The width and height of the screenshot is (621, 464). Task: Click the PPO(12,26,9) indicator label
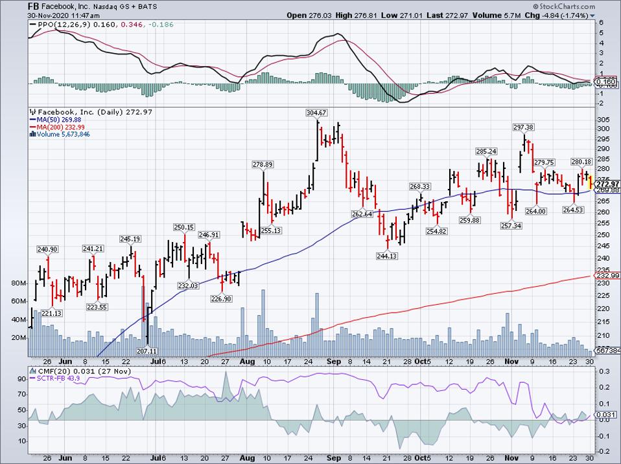tap(64, 25)
